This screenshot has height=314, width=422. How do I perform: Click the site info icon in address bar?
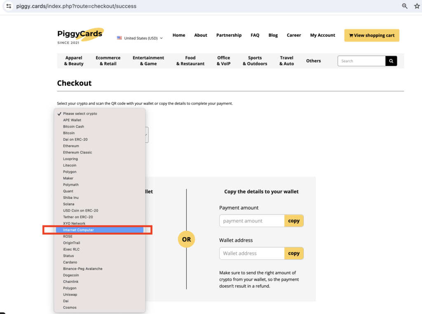click(x=9, y=6)
